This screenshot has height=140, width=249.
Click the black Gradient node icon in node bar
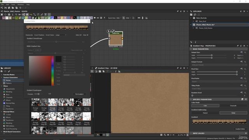pos(55,18)
